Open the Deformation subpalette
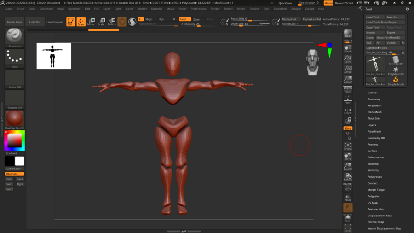The image size is (414, 233). pos(375,157)
